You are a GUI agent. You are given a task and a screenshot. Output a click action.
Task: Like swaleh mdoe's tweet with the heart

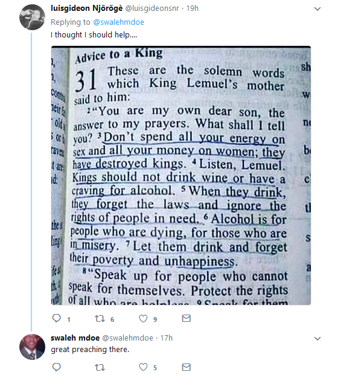click(143, 367)
